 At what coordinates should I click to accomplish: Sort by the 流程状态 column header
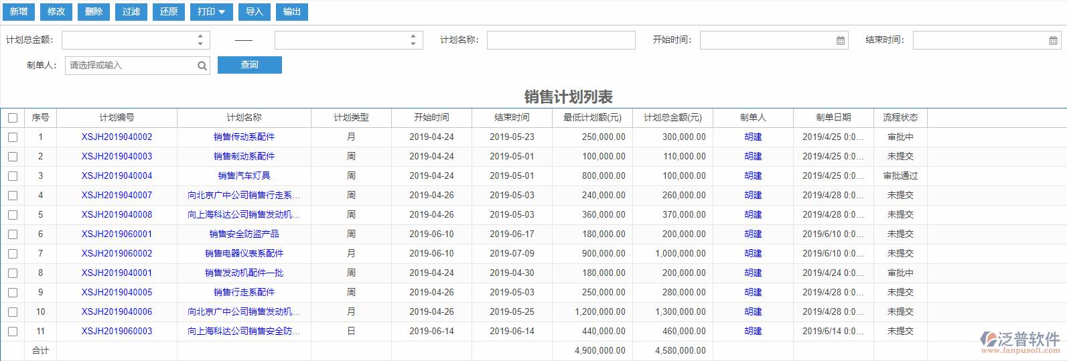901,118
